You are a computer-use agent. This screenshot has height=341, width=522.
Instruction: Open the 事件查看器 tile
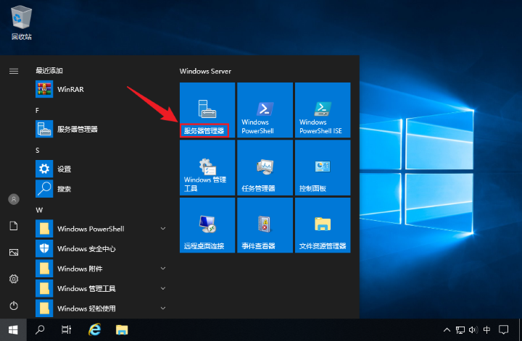coord(265,225)
